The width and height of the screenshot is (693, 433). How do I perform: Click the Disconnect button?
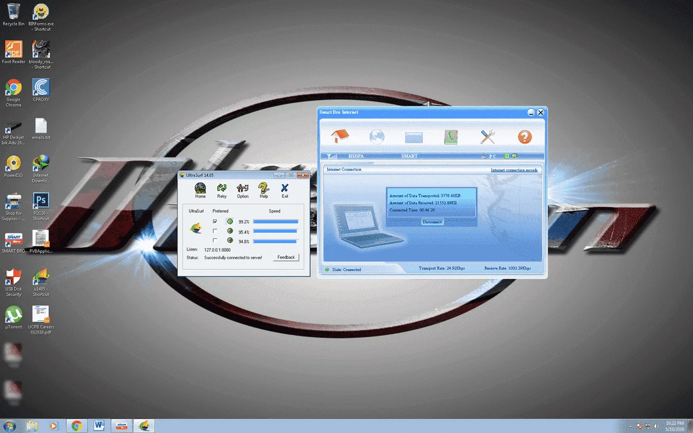pyautogui.click(x=432, y=222)
